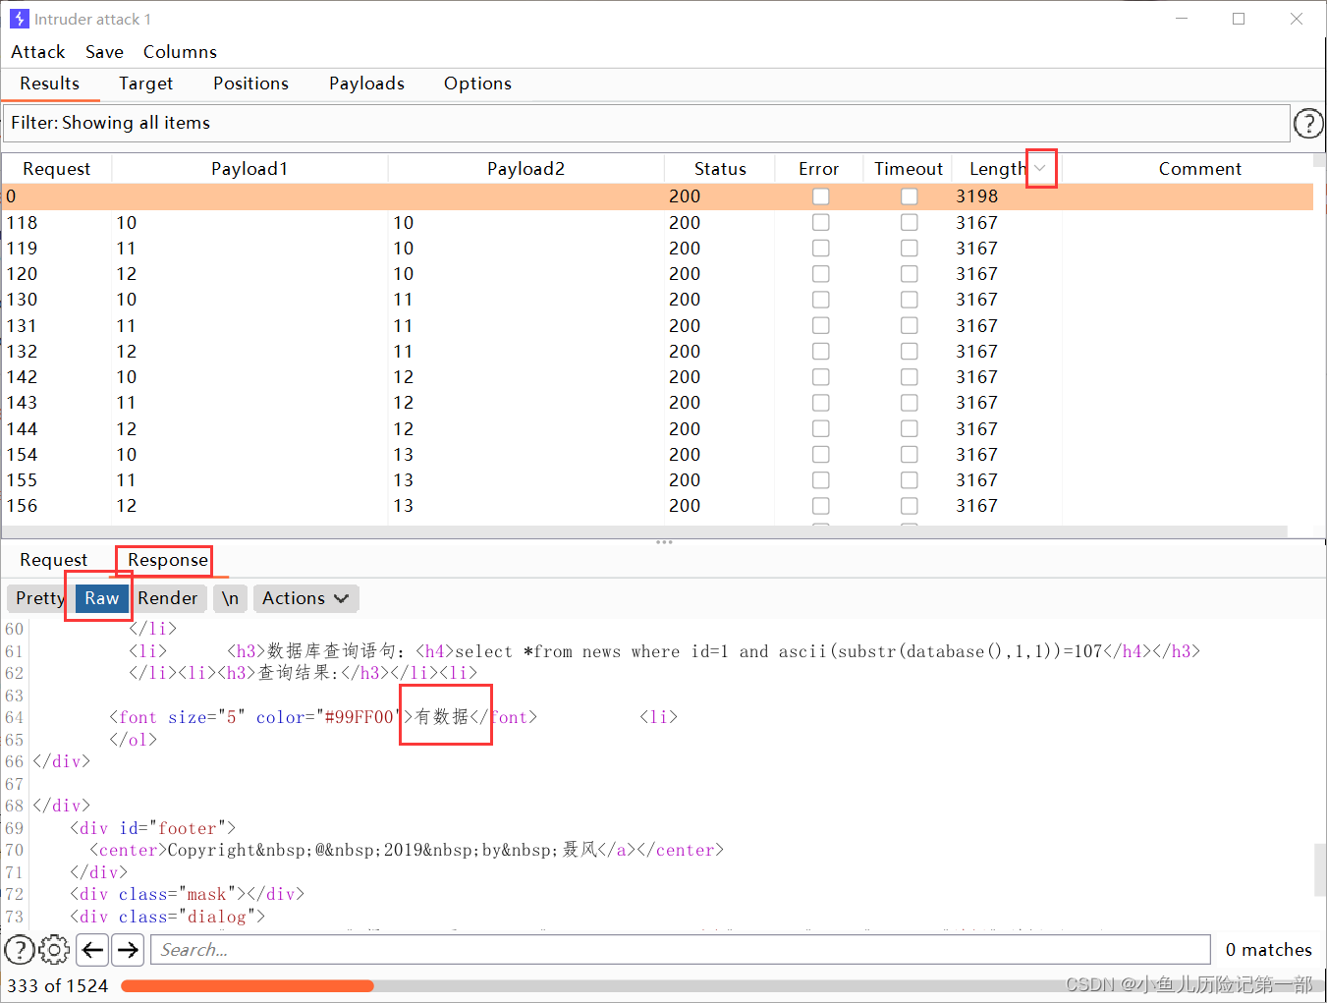Switch to the Positions tab

(x=250, y=84)
